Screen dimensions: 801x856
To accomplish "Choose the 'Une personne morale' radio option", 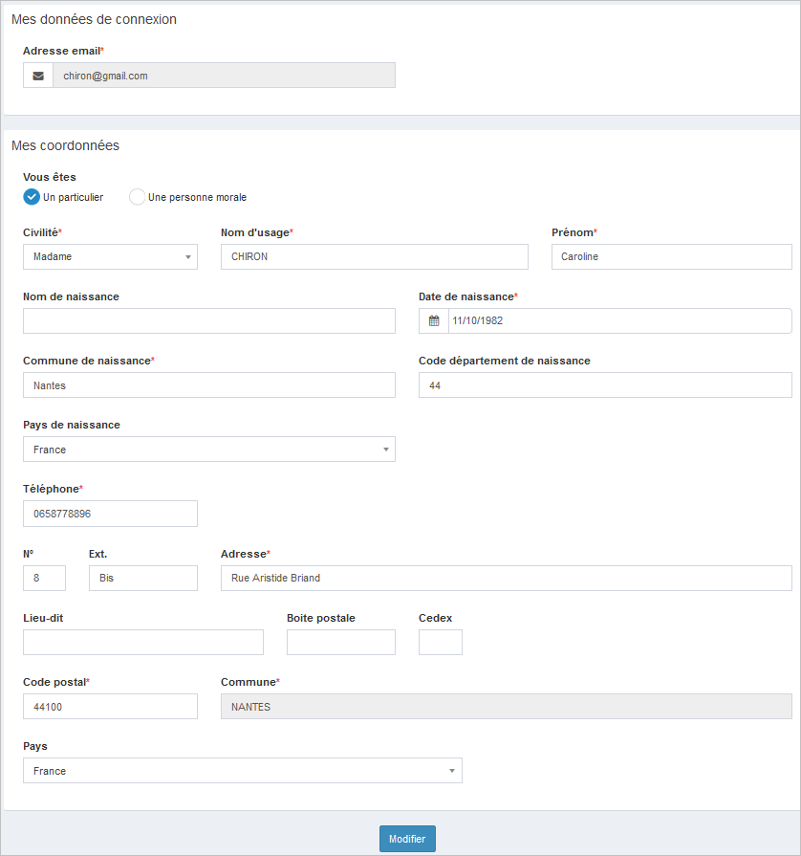I will [138, 197].
